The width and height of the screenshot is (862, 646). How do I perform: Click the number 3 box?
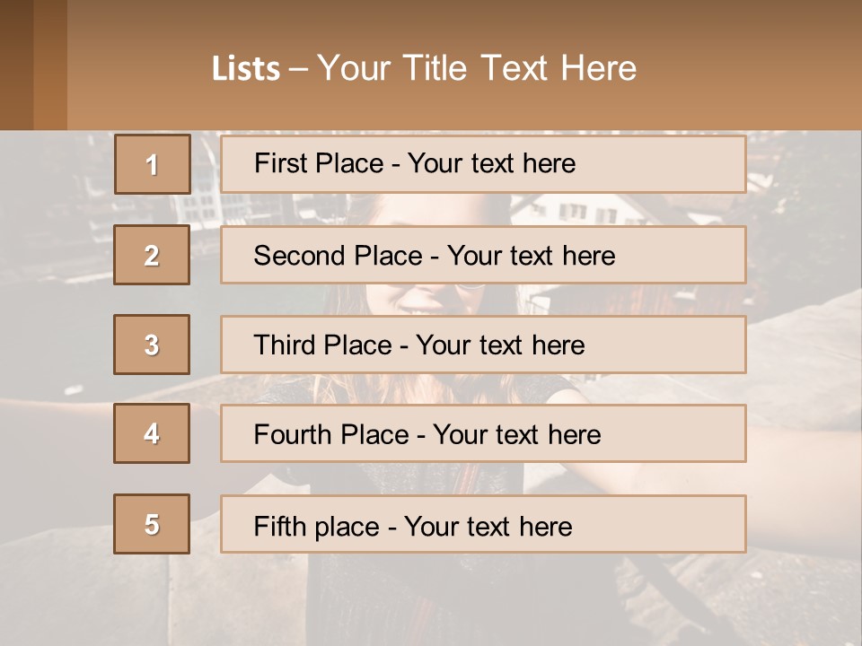(x=152, y=345)
